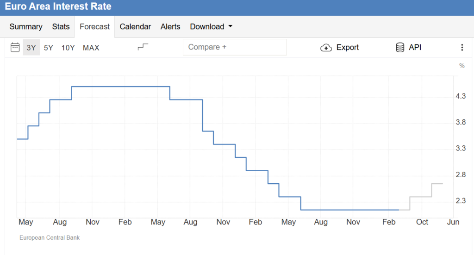The height and width of the screenshot is (255, 474).
Task: Click the API text label
Action: (415, 47)
